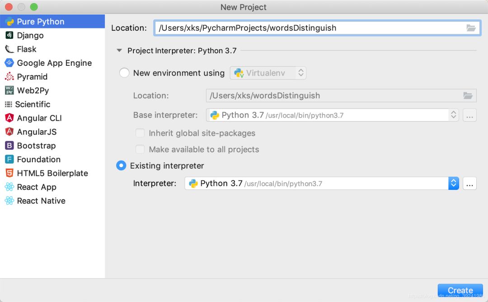Select HTML5 Boilerplate project type

point(52,173)
